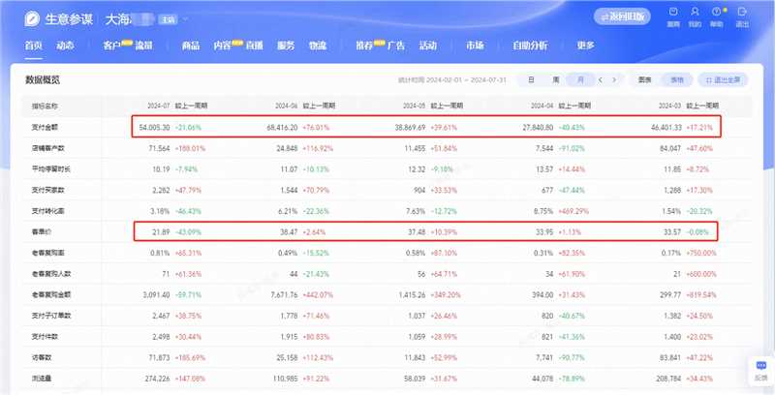Click the 主店 store badge
This screenshot has height=395, width=775.
168,19
